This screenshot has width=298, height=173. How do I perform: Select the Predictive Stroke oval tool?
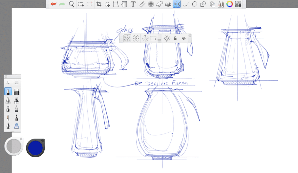point(194,4)
